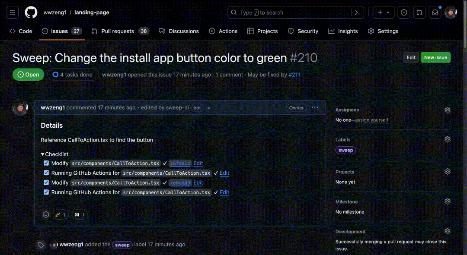Uncheck last Running GitHub Actions checkbox
The width and height of the screenshot is (467, 255).
(x=46, y=192)
